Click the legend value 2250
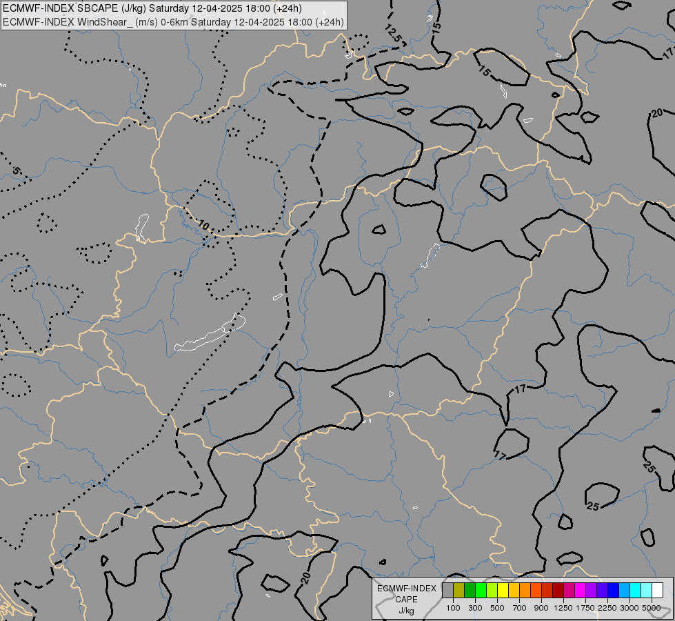Screen dimensions: 675x621 [x=607, y=608]
